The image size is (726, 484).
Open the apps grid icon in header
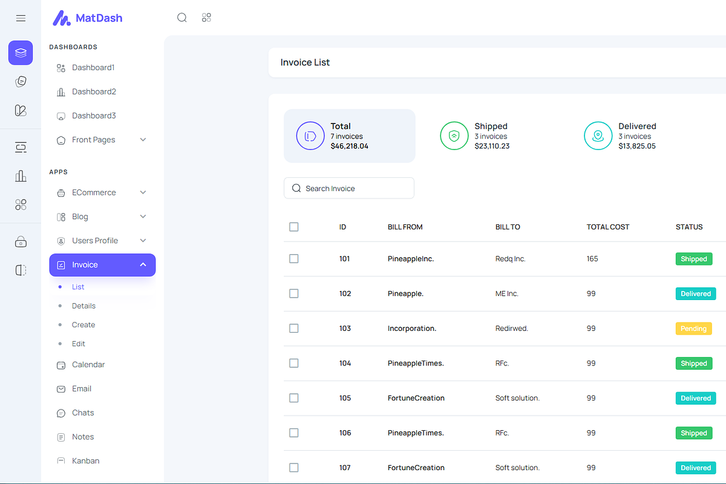coord(206,18)
